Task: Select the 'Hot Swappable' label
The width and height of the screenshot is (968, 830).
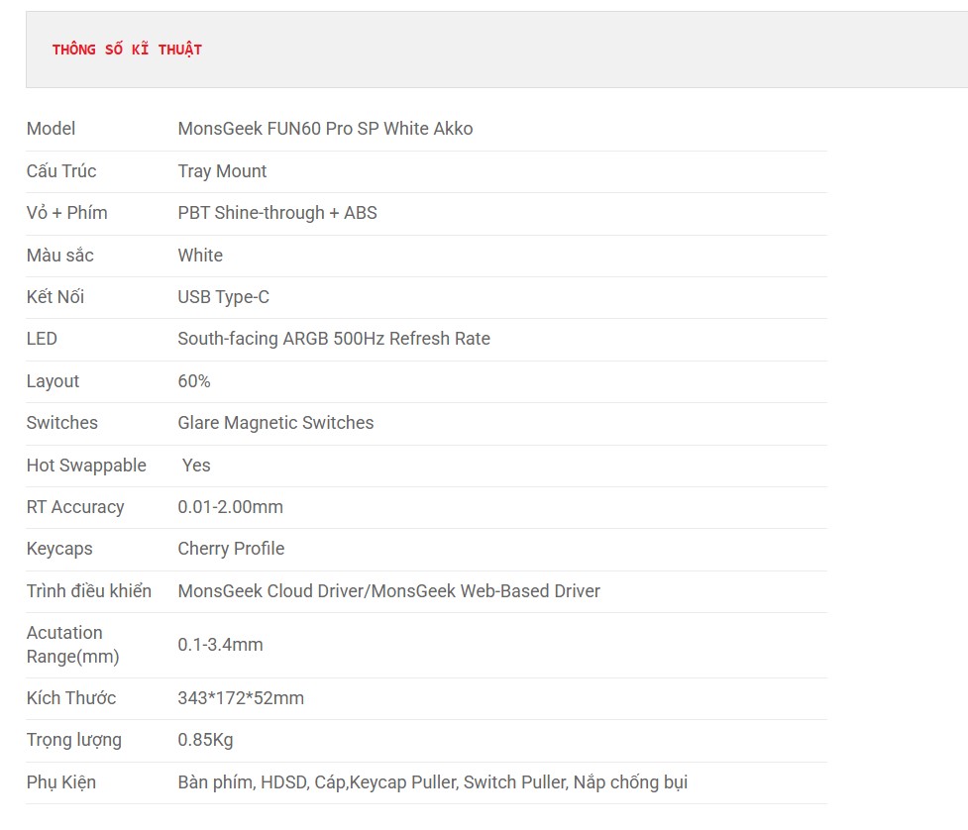Action: [86, 466]
